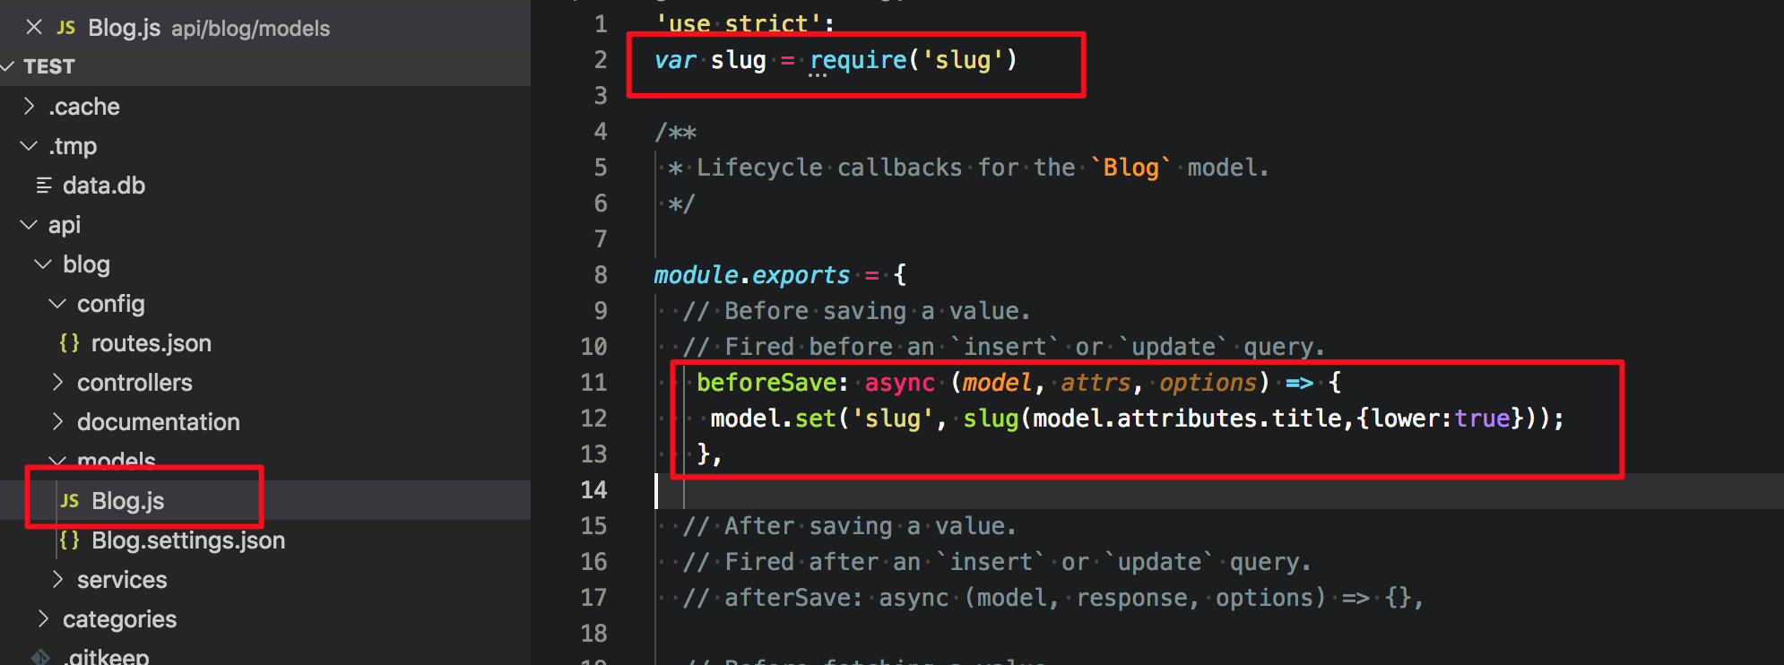Screen dimensions: 1784x665
Task: Click the JSON braces icon next to routes.json
Action: click(x=69, y=342)
